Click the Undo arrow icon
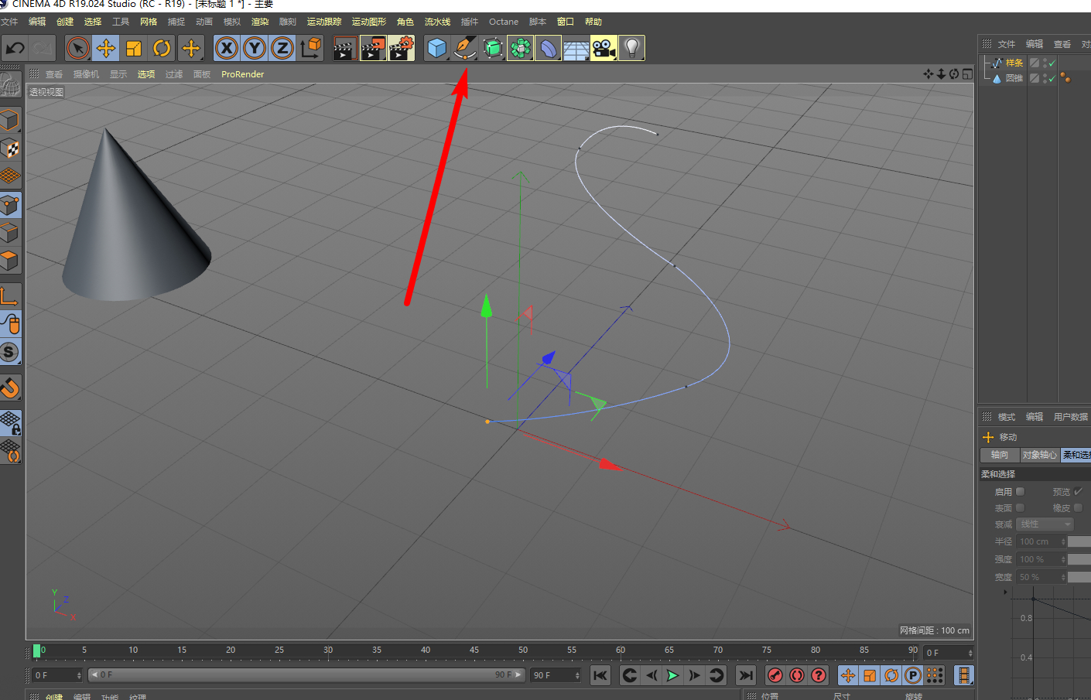 point(15,48)
